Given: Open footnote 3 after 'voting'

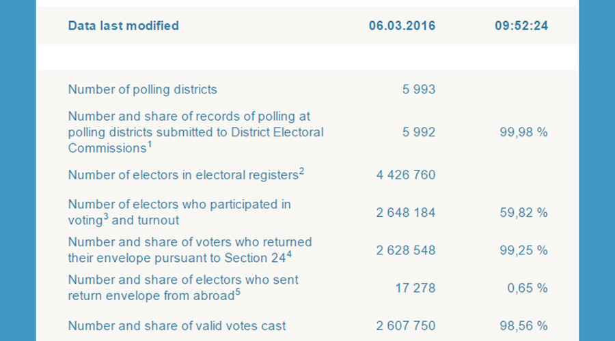Looking at the screenshot, I should click(105, 216).
